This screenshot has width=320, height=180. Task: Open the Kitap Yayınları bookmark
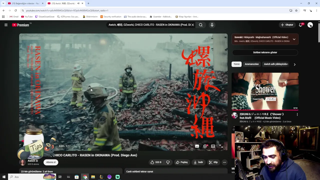pos(187,17)
